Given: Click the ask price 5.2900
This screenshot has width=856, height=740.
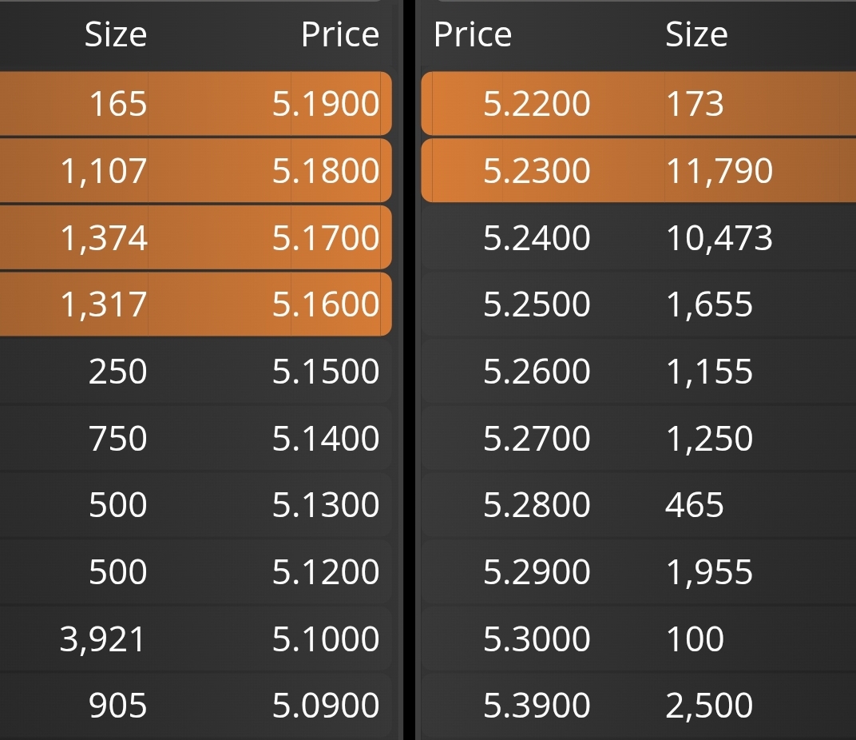Looking at the screenshot, I should tap(537, 571).
